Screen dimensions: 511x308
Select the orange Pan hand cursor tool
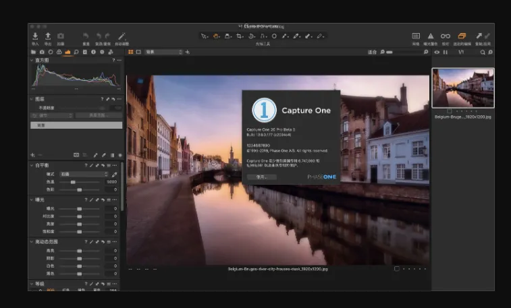[216, 36]
